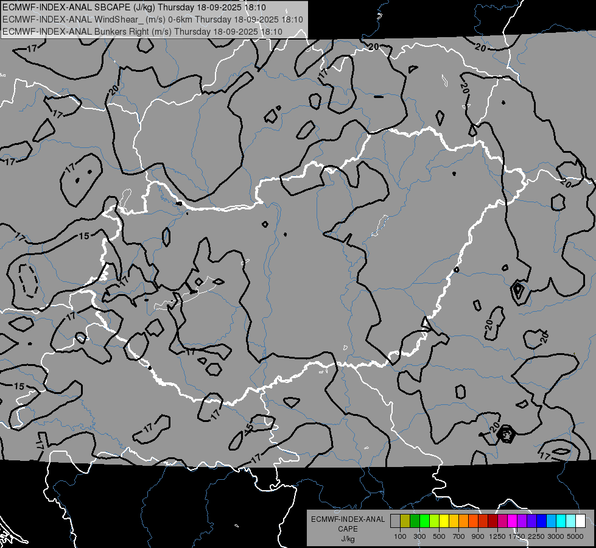The width and height of the screenshot is (596, 548).
Task: Click the 3000 legend value
Action: (x=556, y=536)
